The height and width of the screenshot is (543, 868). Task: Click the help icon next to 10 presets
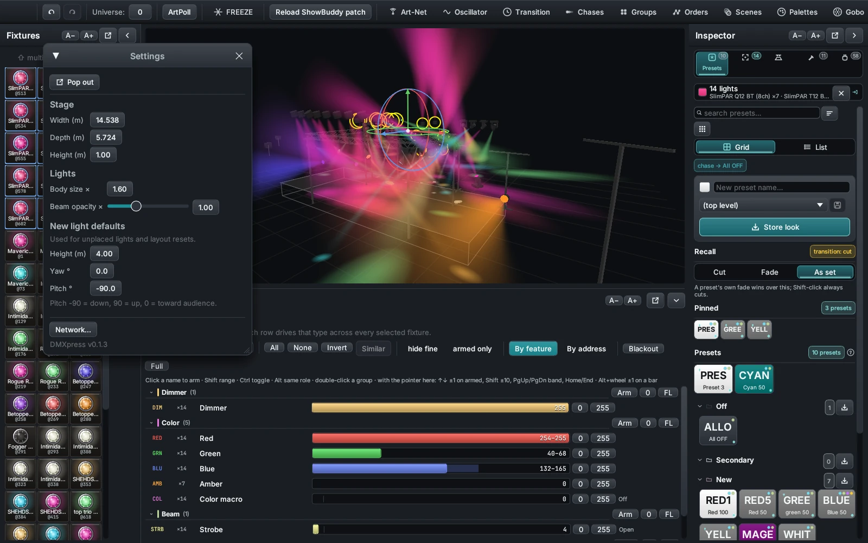pos(851,352)
